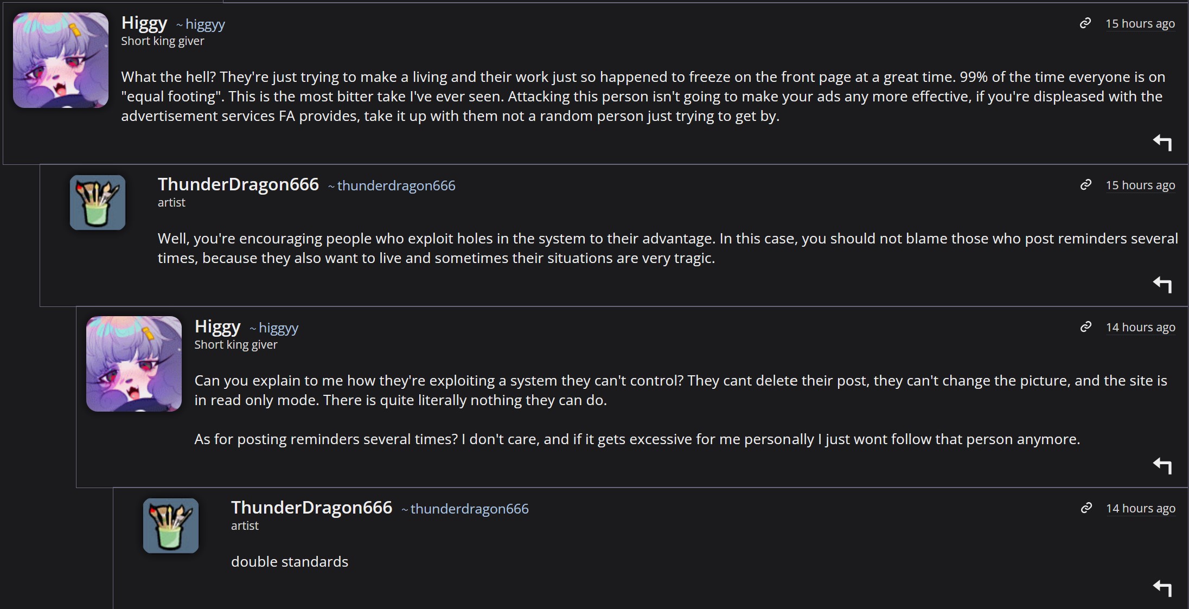The width and height of the screenshot is (1189, 609).
Task: Click Higgy's avatar on the second comment
Action: pos(134,364)
